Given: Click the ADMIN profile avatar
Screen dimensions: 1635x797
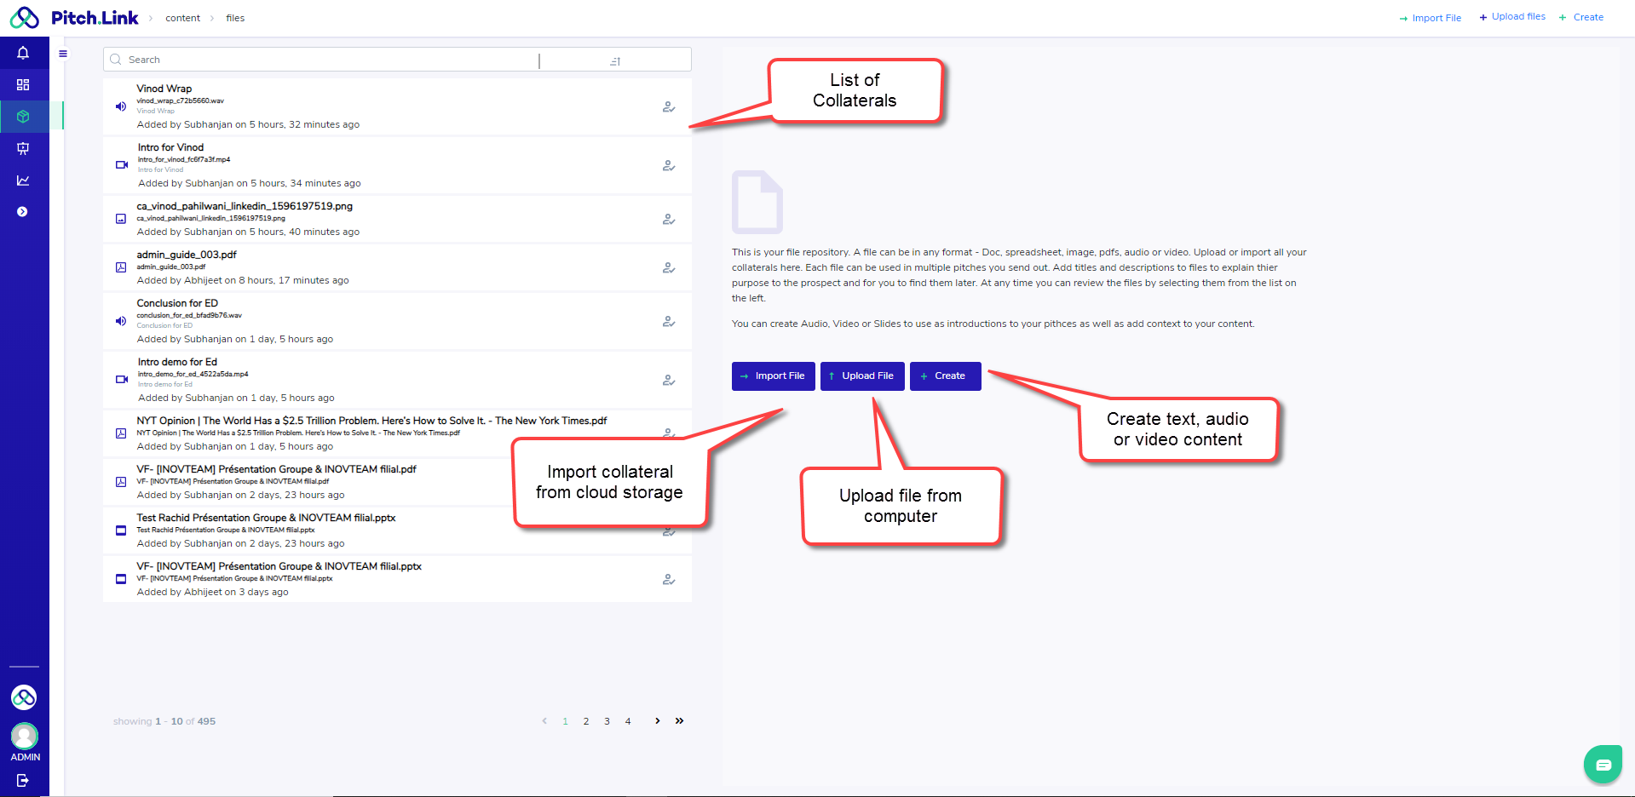Looking at the screenshot, I should click(25, 736).
